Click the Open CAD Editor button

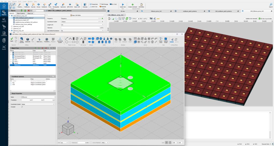point(75,15)
